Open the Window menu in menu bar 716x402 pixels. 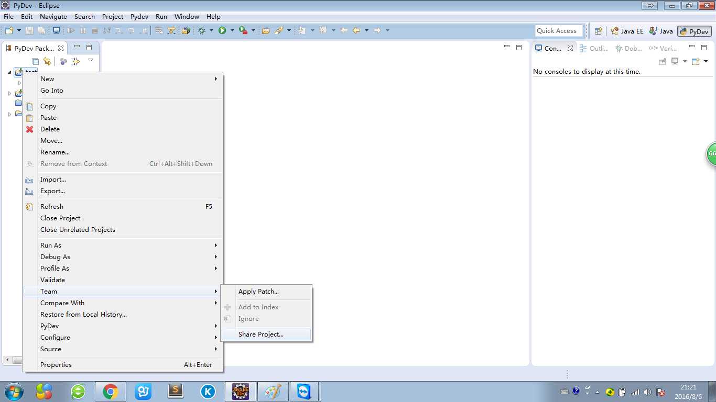coord(187,17)
